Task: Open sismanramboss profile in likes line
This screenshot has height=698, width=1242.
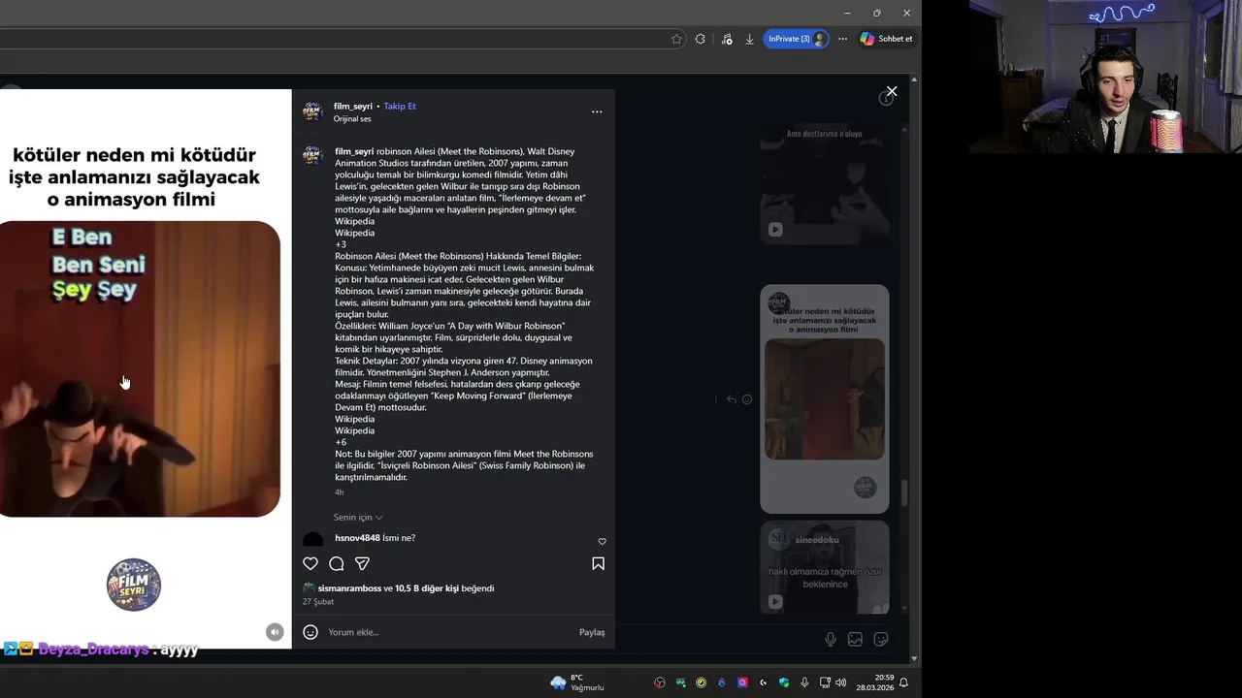Action: [x=349, y=588]
